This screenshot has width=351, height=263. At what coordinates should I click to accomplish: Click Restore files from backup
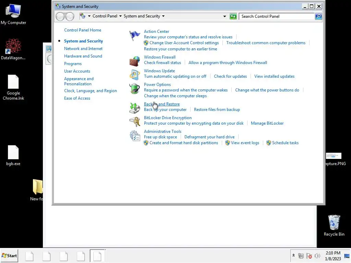click(217, 110)
